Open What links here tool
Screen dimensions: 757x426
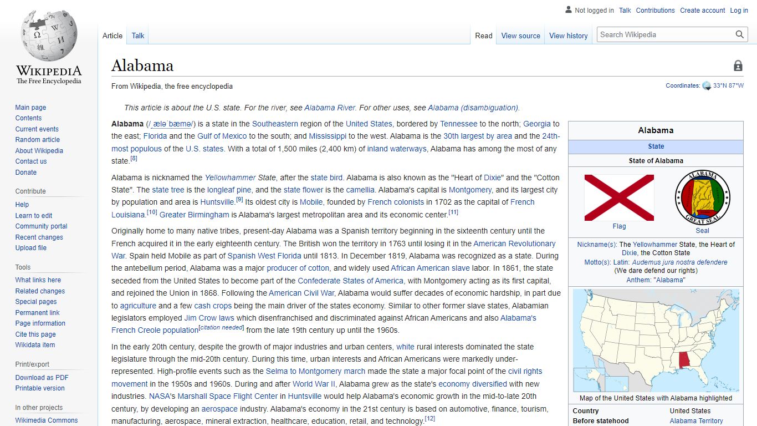click(x=38, y=280)
